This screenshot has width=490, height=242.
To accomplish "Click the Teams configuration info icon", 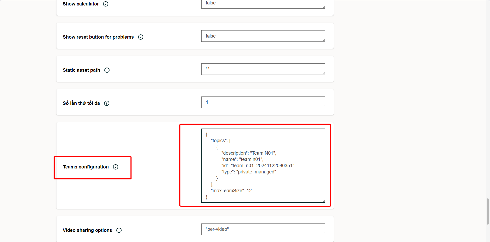I will pyautogui.click(x=116, y=167).
